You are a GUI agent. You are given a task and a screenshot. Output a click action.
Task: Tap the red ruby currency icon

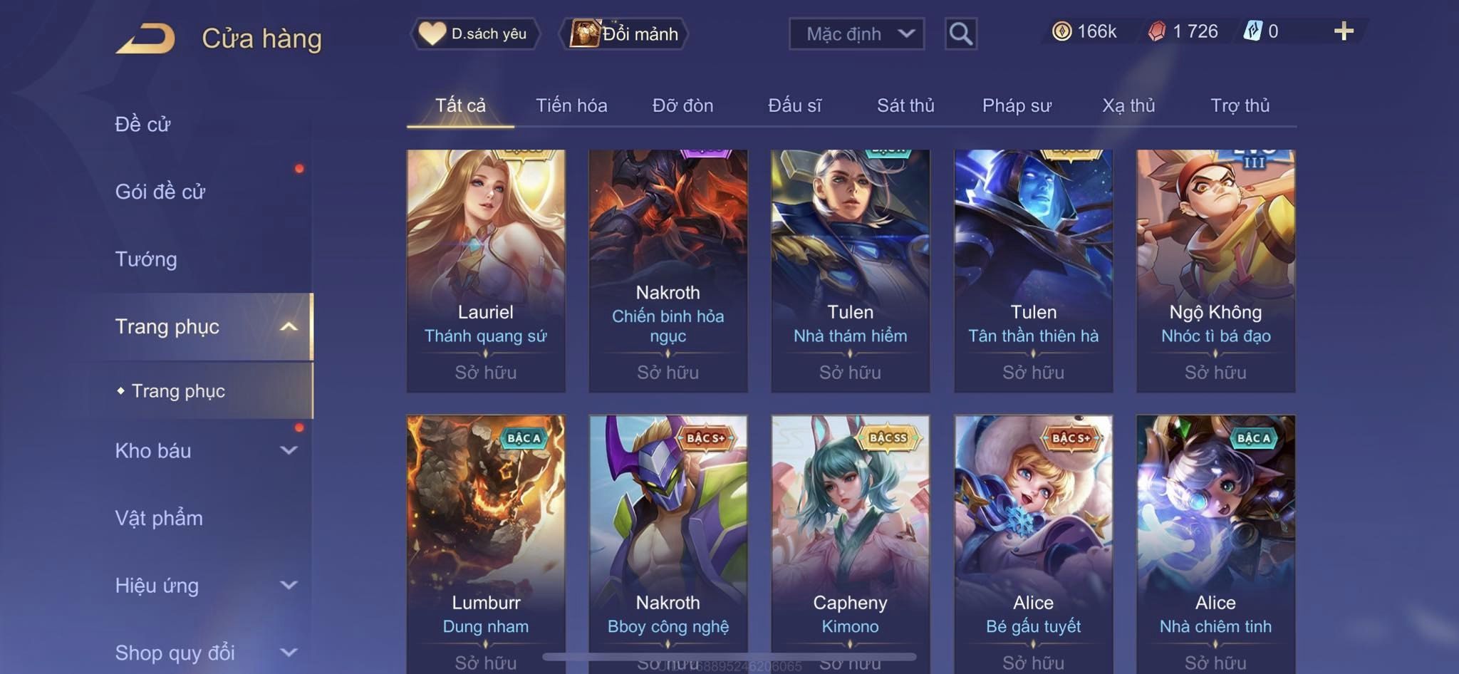(1157, 31)
